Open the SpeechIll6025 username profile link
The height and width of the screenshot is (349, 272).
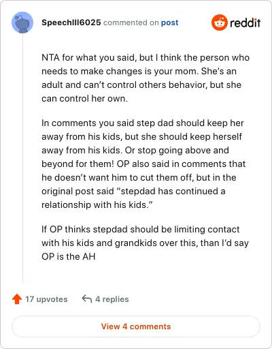(71, 22)
